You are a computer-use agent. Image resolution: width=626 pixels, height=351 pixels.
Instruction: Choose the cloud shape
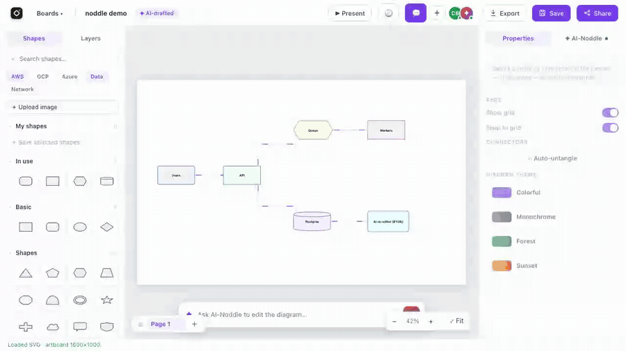coord(52,327)
